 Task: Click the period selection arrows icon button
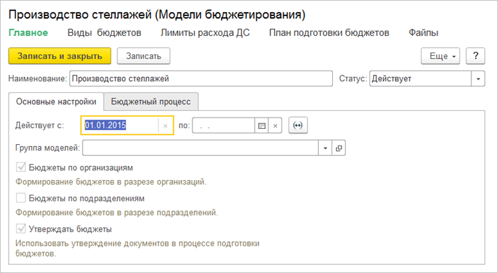[298, 125]
